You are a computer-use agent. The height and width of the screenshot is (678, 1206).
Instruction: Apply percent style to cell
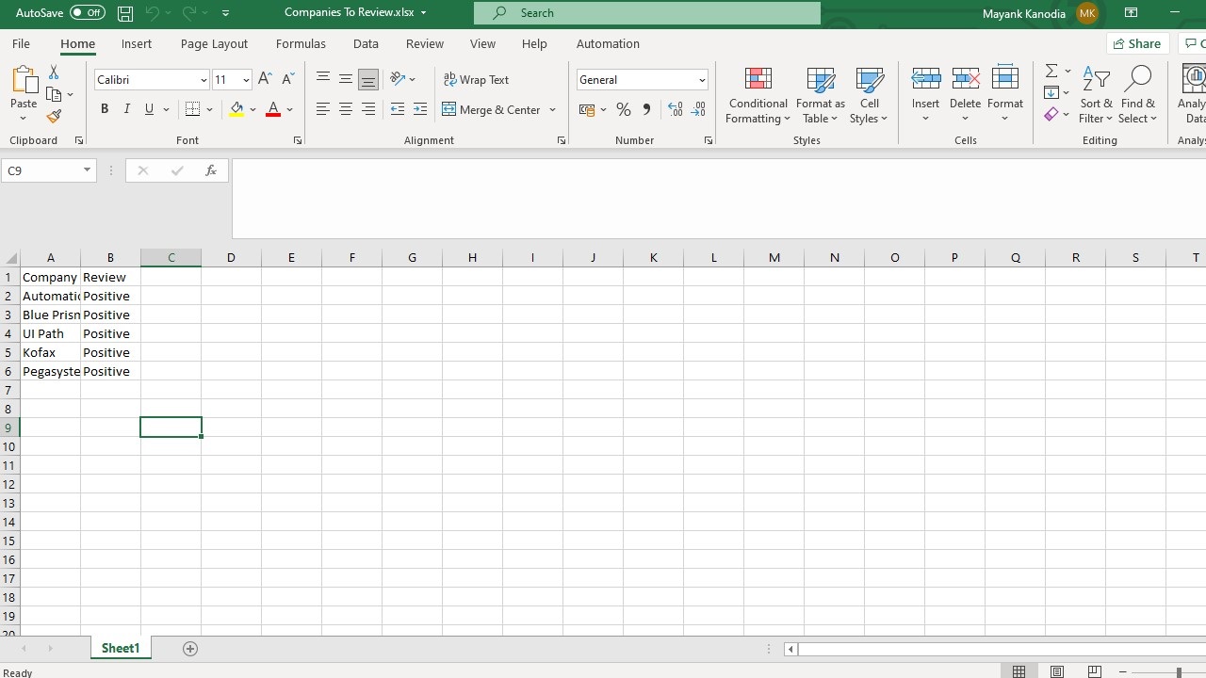pyautogui.click(x=624, y=110)
